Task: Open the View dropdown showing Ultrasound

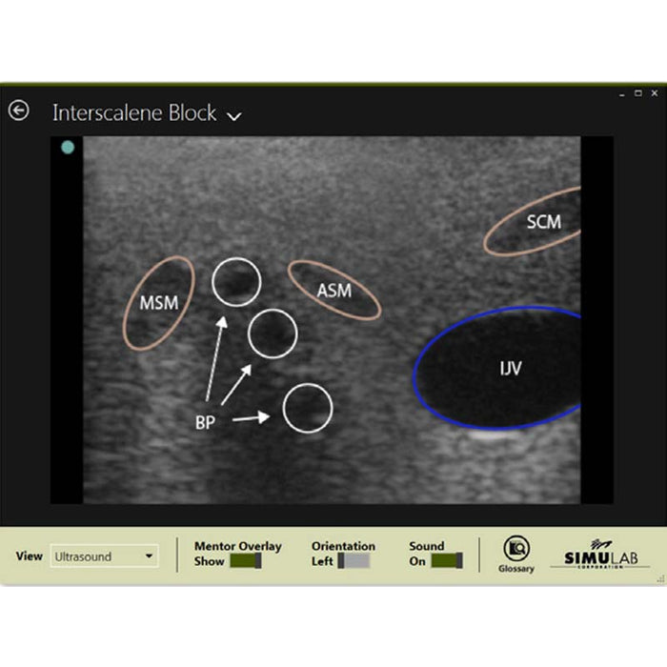Action: [104, 556]
